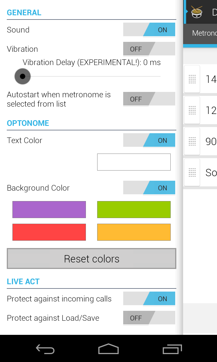The width and height of the screenshot is (217, 362).
Task: Click the drum app icon
Action: (196, 12)
